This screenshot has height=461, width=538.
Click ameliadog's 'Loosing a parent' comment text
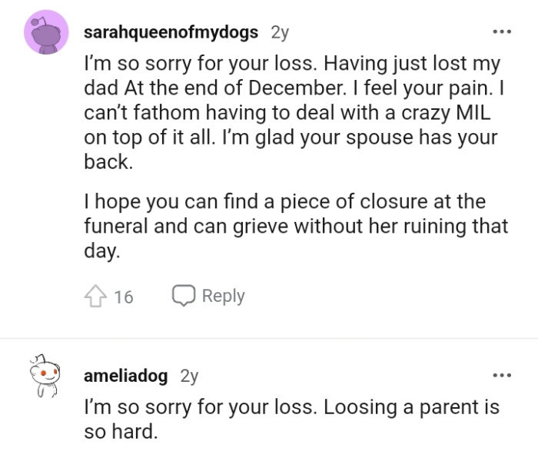coord(291,419)
